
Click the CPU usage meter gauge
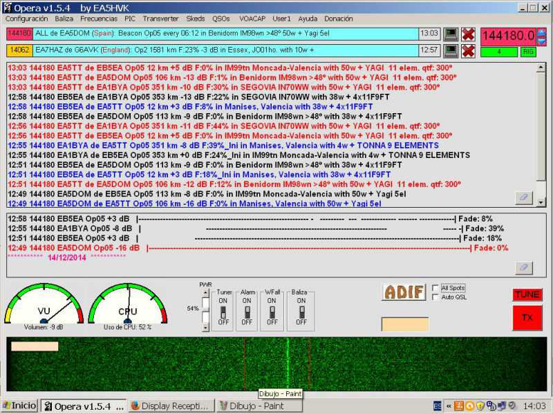pos(128,304)
